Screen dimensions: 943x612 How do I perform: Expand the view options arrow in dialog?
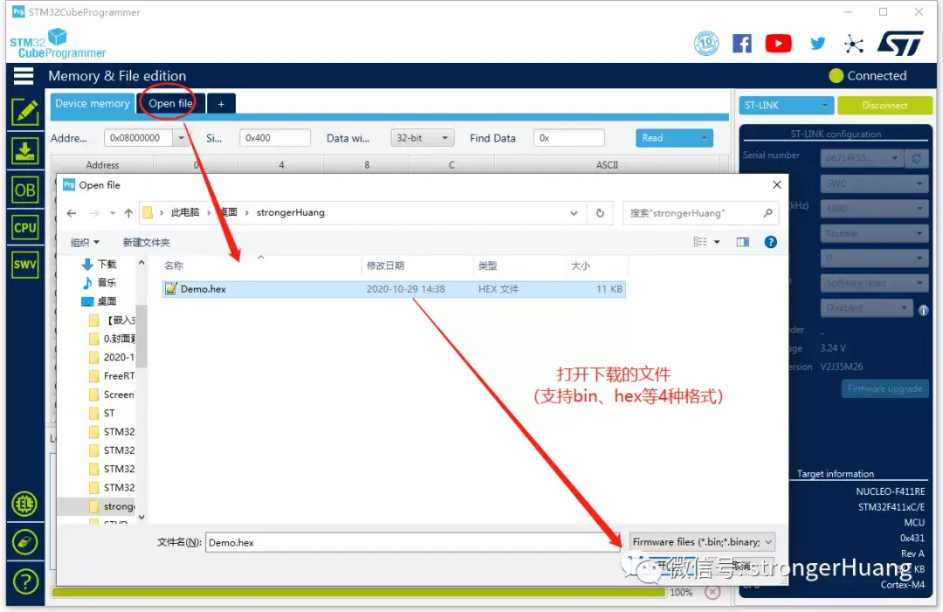[717, 242]
